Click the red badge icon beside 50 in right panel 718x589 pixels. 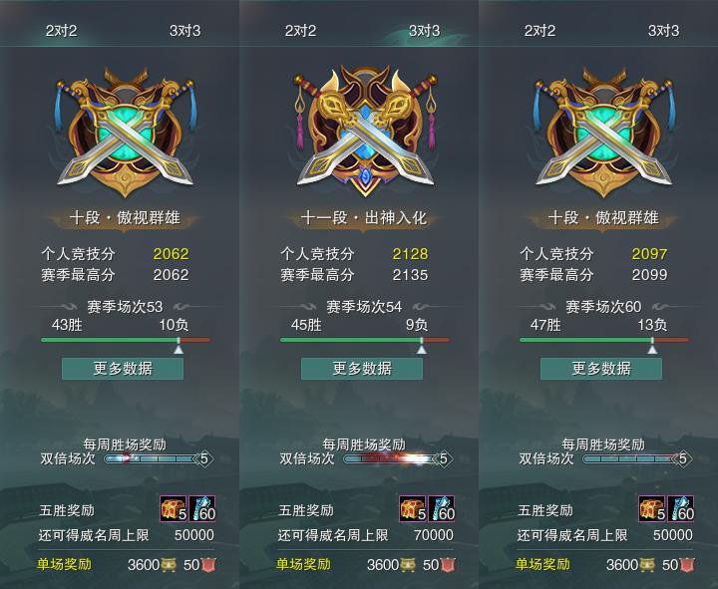[x=687, y=565]
